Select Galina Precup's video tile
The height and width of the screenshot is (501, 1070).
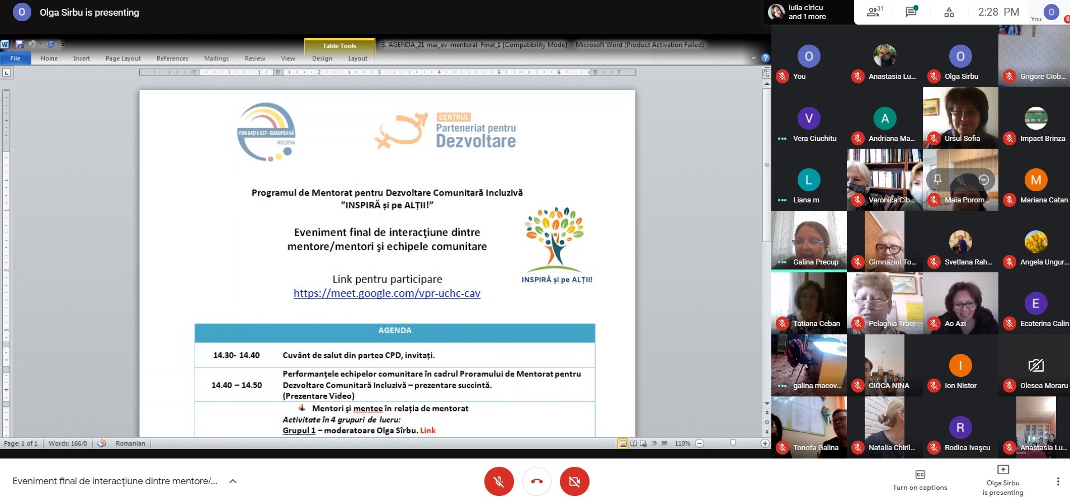(x=809, y=241)
